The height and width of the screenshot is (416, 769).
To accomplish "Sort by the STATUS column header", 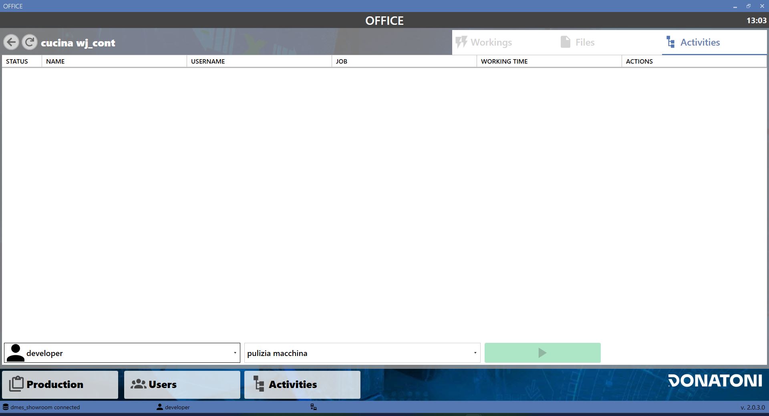I will (22, 61).
